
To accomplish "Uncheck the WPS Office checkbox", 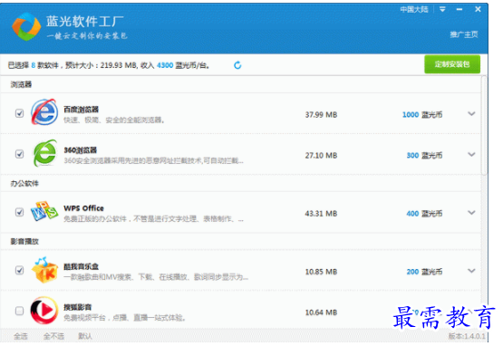I will click(20, 212).
